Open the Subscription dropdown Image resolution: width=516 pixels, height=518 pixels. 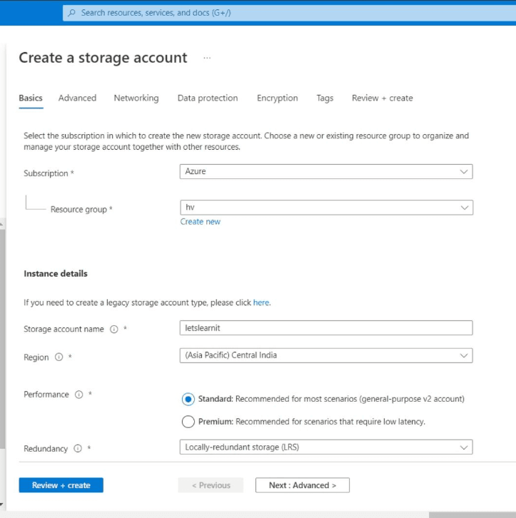coord(326,171)
